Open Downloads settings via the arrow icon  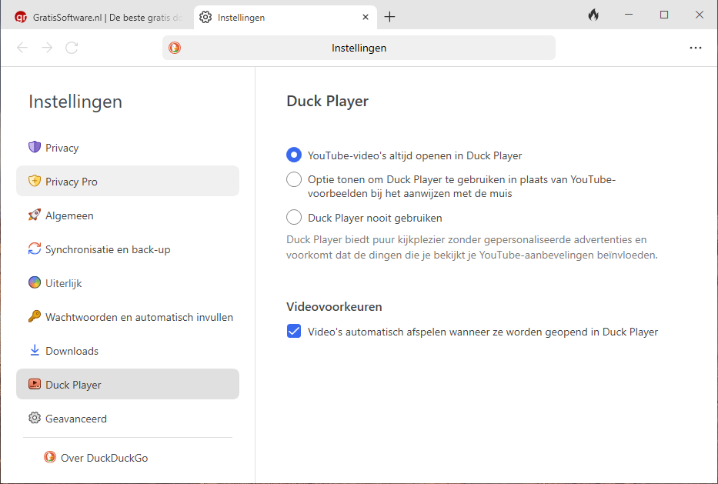tap(34, 351)
